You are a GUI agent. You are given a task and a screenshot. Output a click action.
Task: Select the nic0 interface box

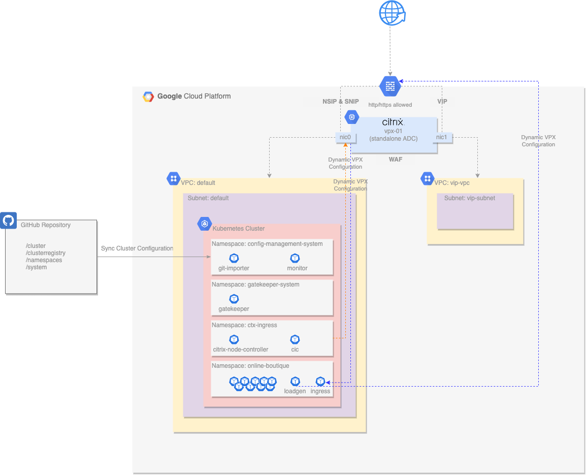point(345,137)
